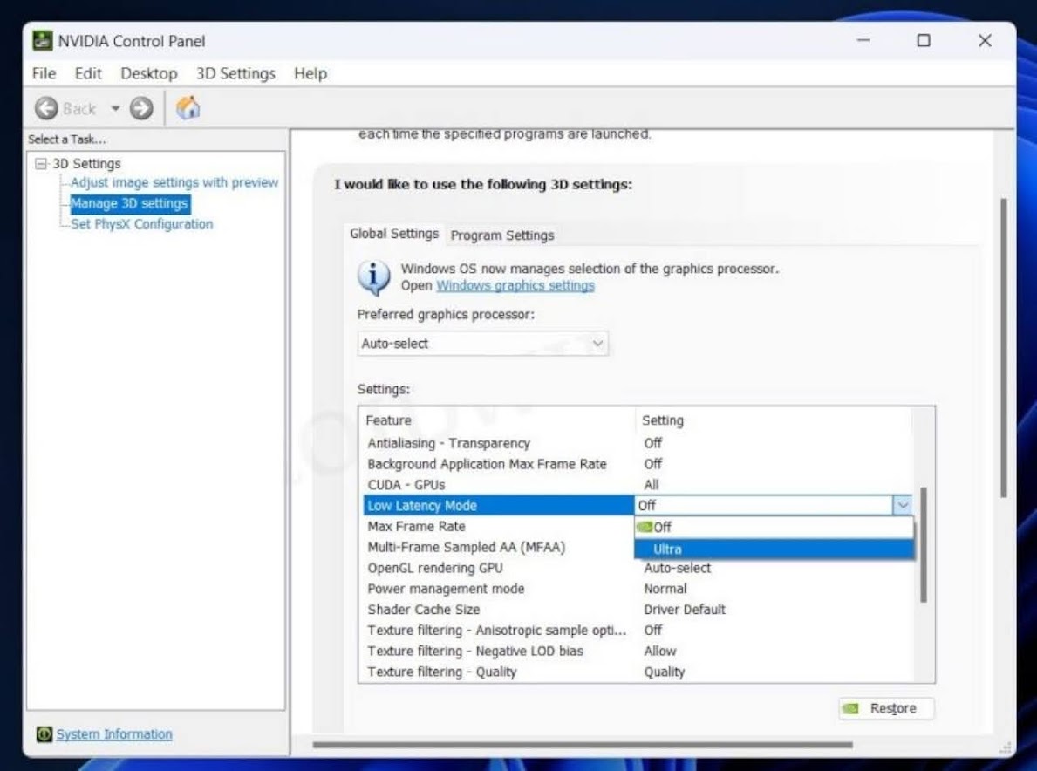This screenshot has width=1037, height=771.
Task: Click the horizontal scrollbar at panel bottom
Action: [x=583, y=745]
